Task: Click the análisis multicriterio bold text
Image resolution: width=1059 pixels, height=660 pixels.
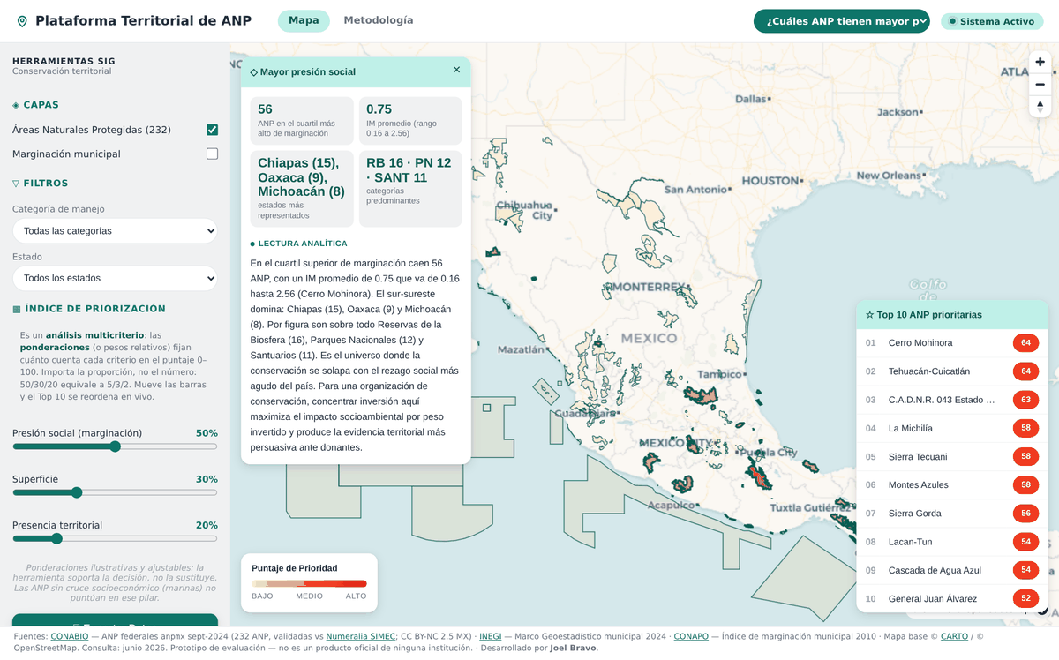Action: pos(94,335)
